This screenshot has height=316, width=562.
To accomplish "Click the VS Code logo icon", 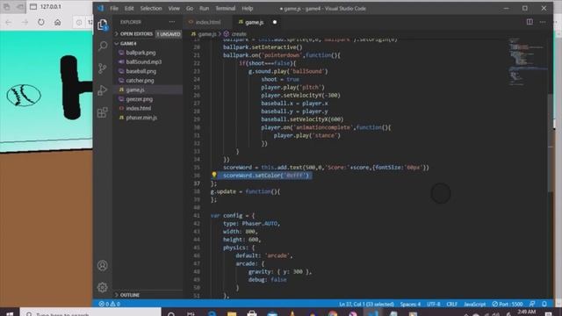I will (101, 8).
